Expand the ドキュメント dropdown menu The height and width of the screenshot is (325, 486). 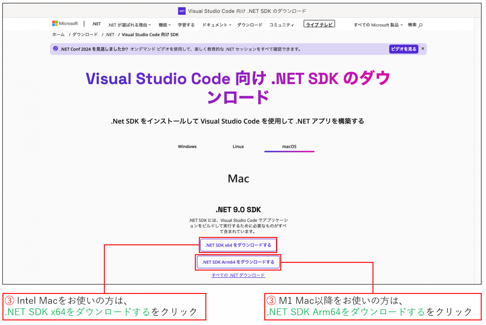[216, 25]
